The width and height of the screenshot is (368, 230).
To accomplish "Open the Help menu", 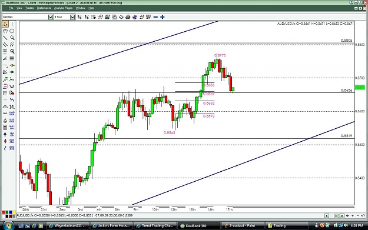I will 91,8.
